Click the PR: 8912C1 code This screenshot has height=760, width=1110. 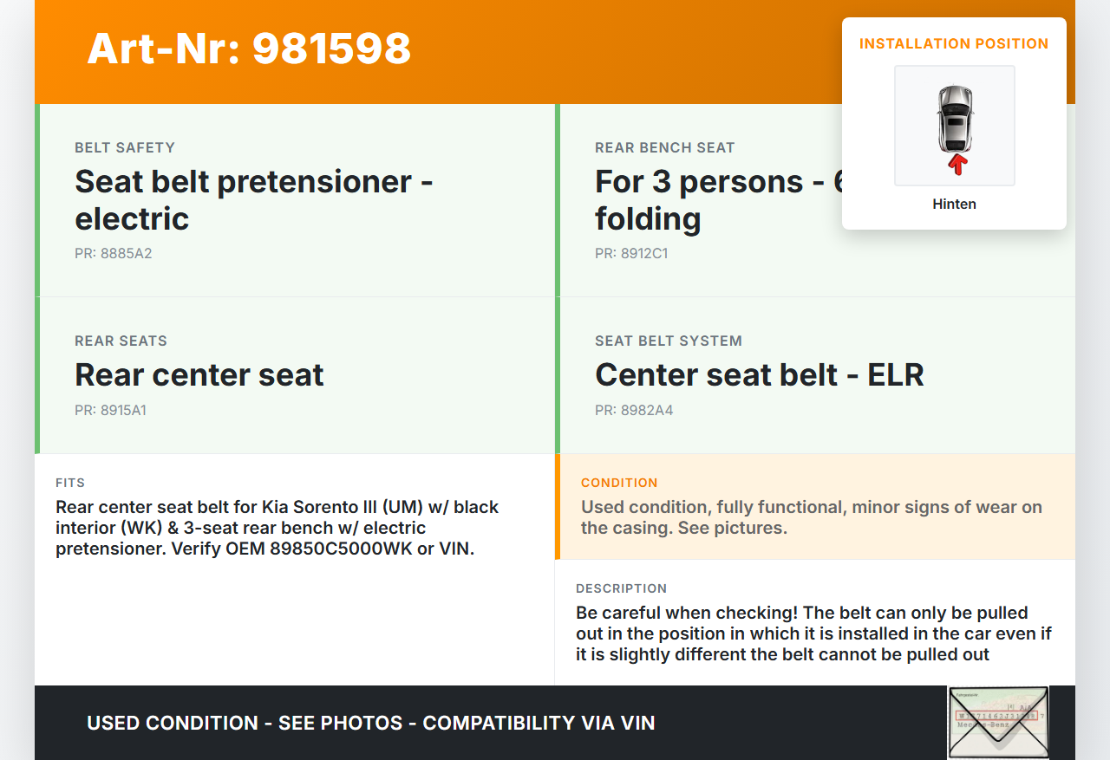tap(631, 254)
